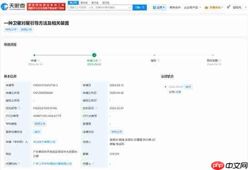This screenshot has height=170, width=248.
Task: Click the patent title 一种卫星对星引导方法及相关装置
Action: 36,23
